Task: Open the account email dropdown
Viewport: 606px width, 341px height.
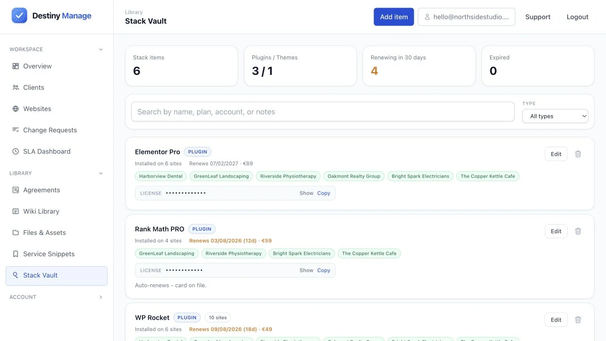Action: [466, 17]
